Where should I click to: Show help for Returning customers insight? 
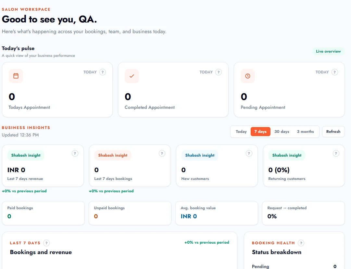click(x=336, y=153)
